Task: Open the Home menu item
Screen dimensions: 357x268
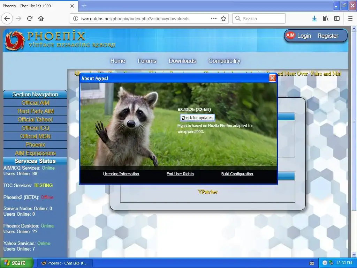Action: point(118,61)
